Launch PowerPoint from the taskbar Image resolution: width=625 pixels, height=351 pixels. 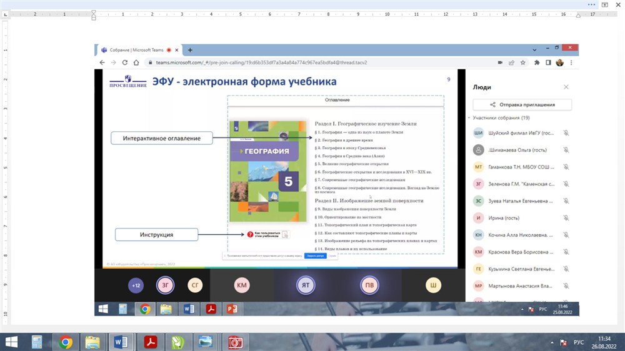pyautogui.click(x=232, y=309)
